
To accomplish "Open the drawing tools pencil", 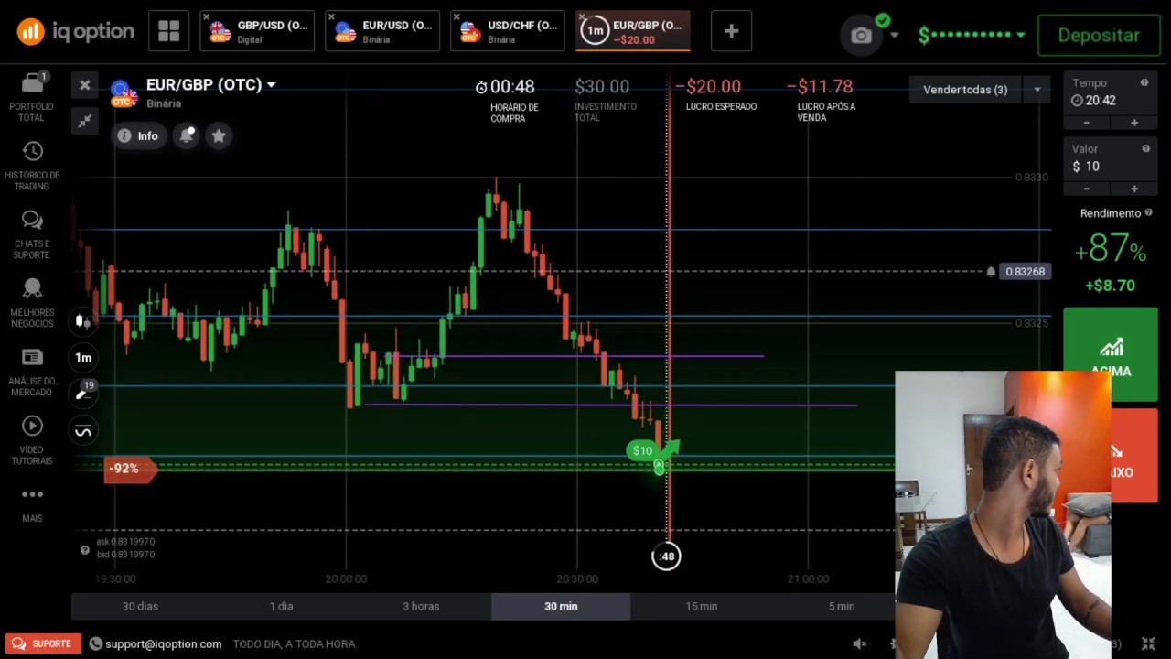I will pyautogui.click(x=83, y=393).
